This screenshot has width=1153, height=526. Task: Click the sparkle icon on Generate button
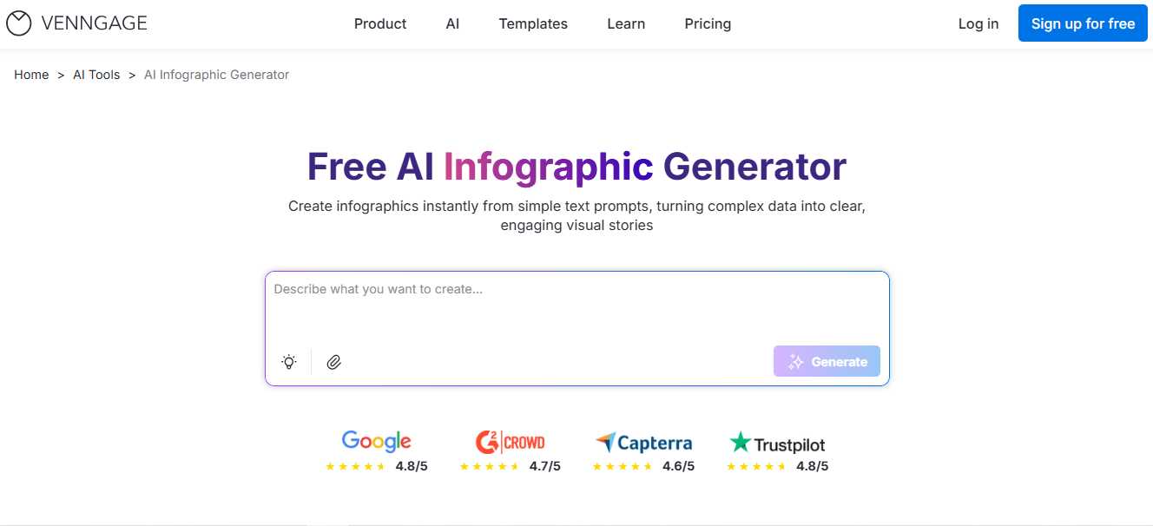pyautogui.click(x=795, y=362)
